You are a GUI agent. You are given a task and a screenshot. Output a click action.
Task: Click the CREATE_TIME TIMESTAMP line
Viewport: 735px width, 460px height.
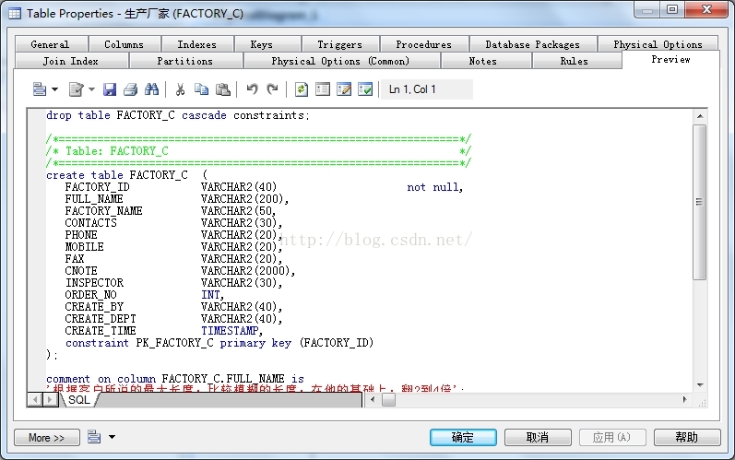tap(164, 331)
